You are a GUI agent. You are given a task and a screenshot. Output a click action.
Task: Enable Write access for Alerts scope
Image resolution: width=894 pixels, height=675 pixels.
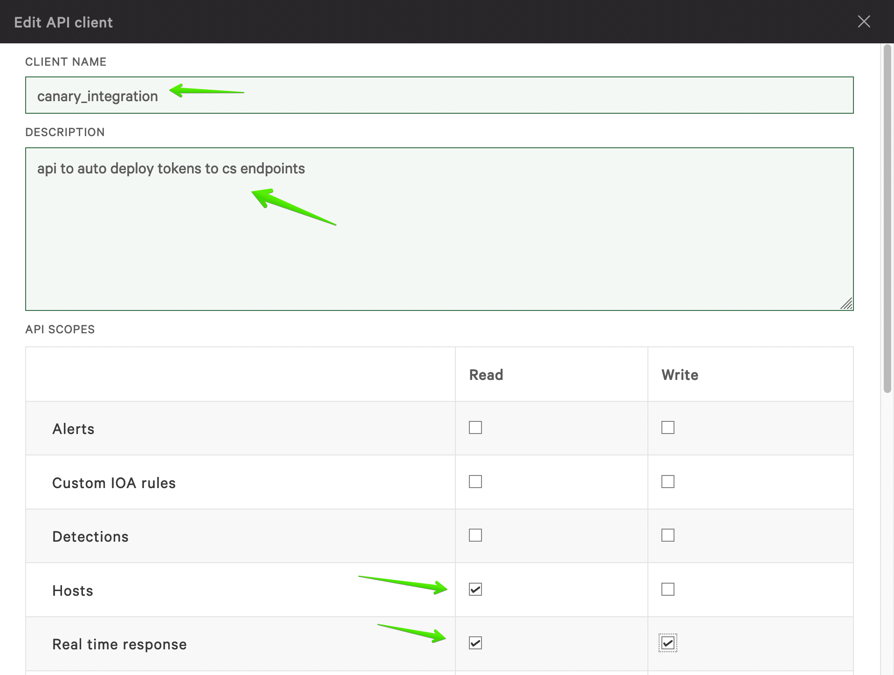pyautogui.click(x=668, y=428)
